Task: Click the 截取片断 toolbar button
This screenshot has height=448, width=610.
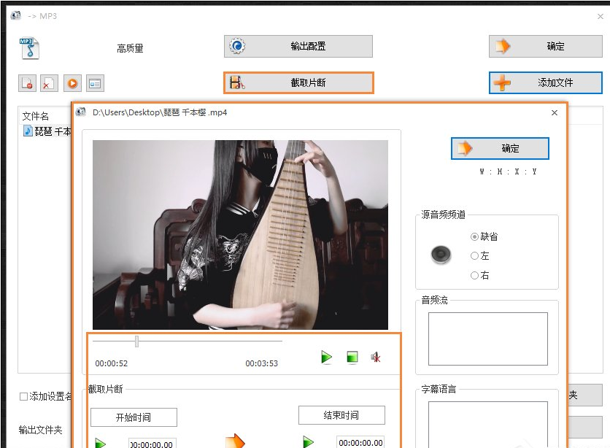Action: point(298,82)
